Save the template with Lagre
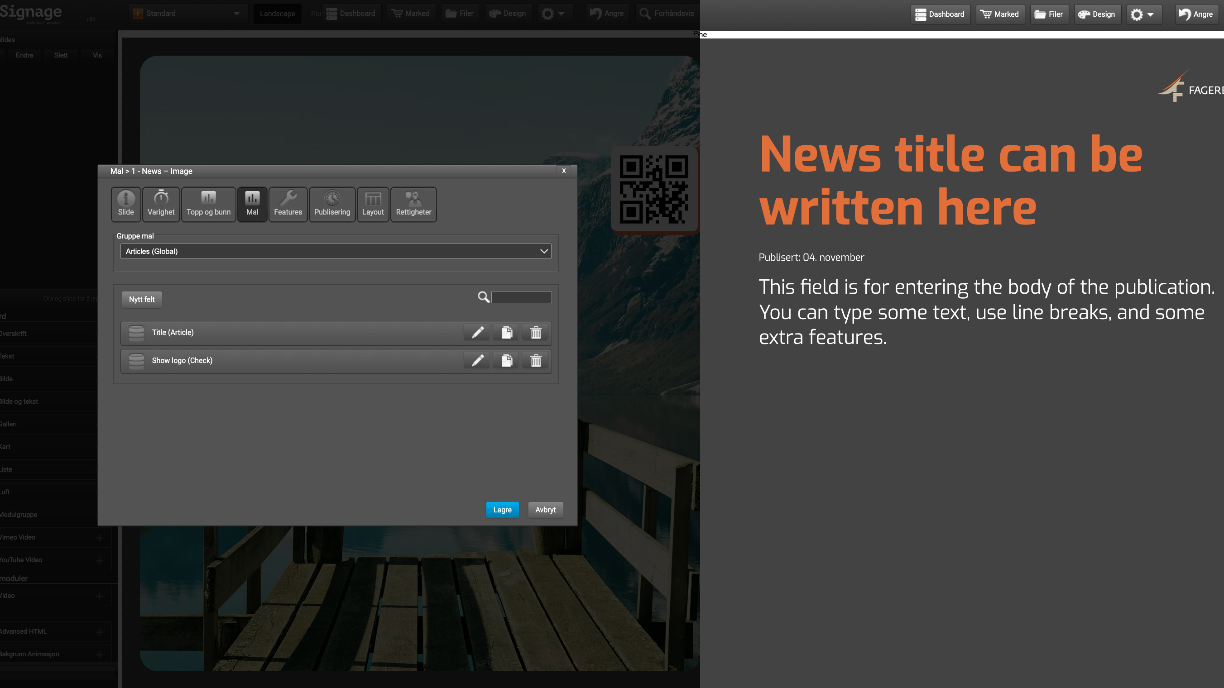Screen dimensions: 1224x688 click(502, 510)
